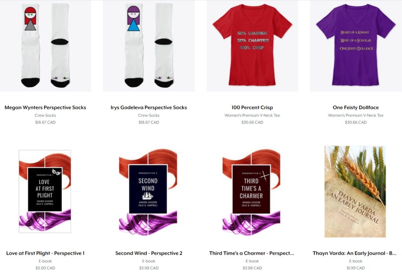Open Thayn Varda An Early Journal cover

coord(355,192)
